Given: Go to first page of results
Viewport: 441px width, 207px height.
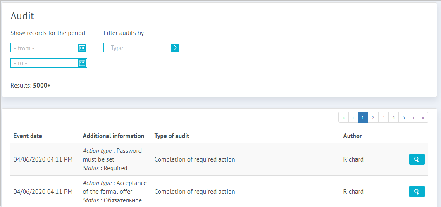Looking at the screenshot, I should point(343,118).
